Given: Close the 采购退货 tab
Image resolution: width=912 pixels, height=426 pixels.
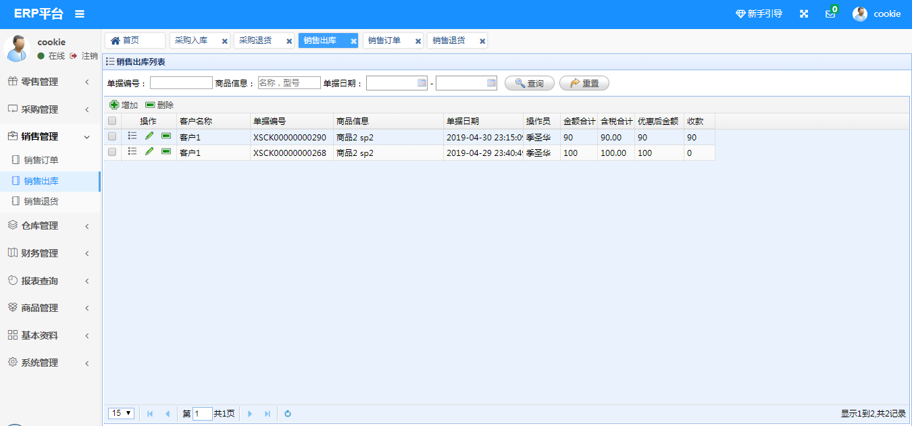Looking at the screenshot, I should tap(289, 41).
